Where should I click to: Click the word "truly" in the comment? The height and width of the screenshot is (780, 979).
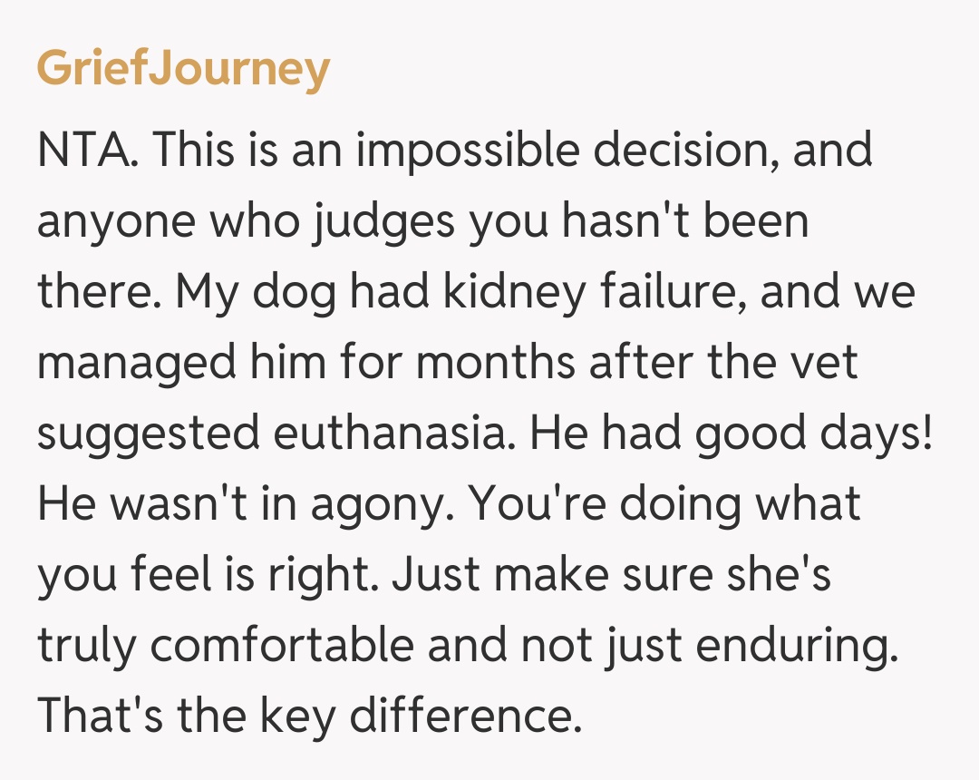click(x=86, y=645)
